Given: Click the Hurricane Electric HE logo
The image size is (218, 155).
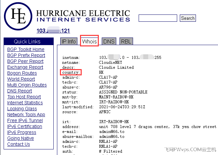Looking at the screenshot, I should coord(18,16).
